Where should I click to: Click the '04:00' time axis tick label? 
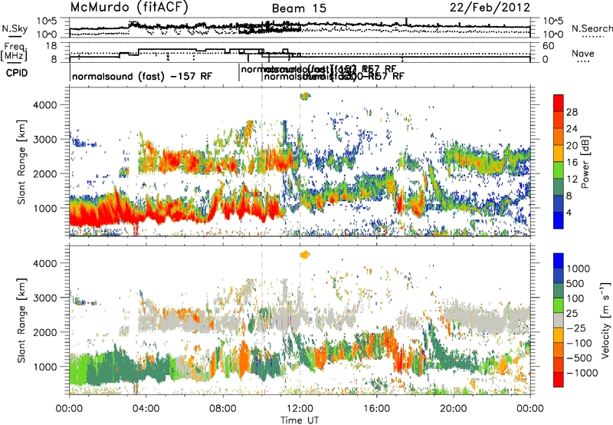(x=146, y=409)
